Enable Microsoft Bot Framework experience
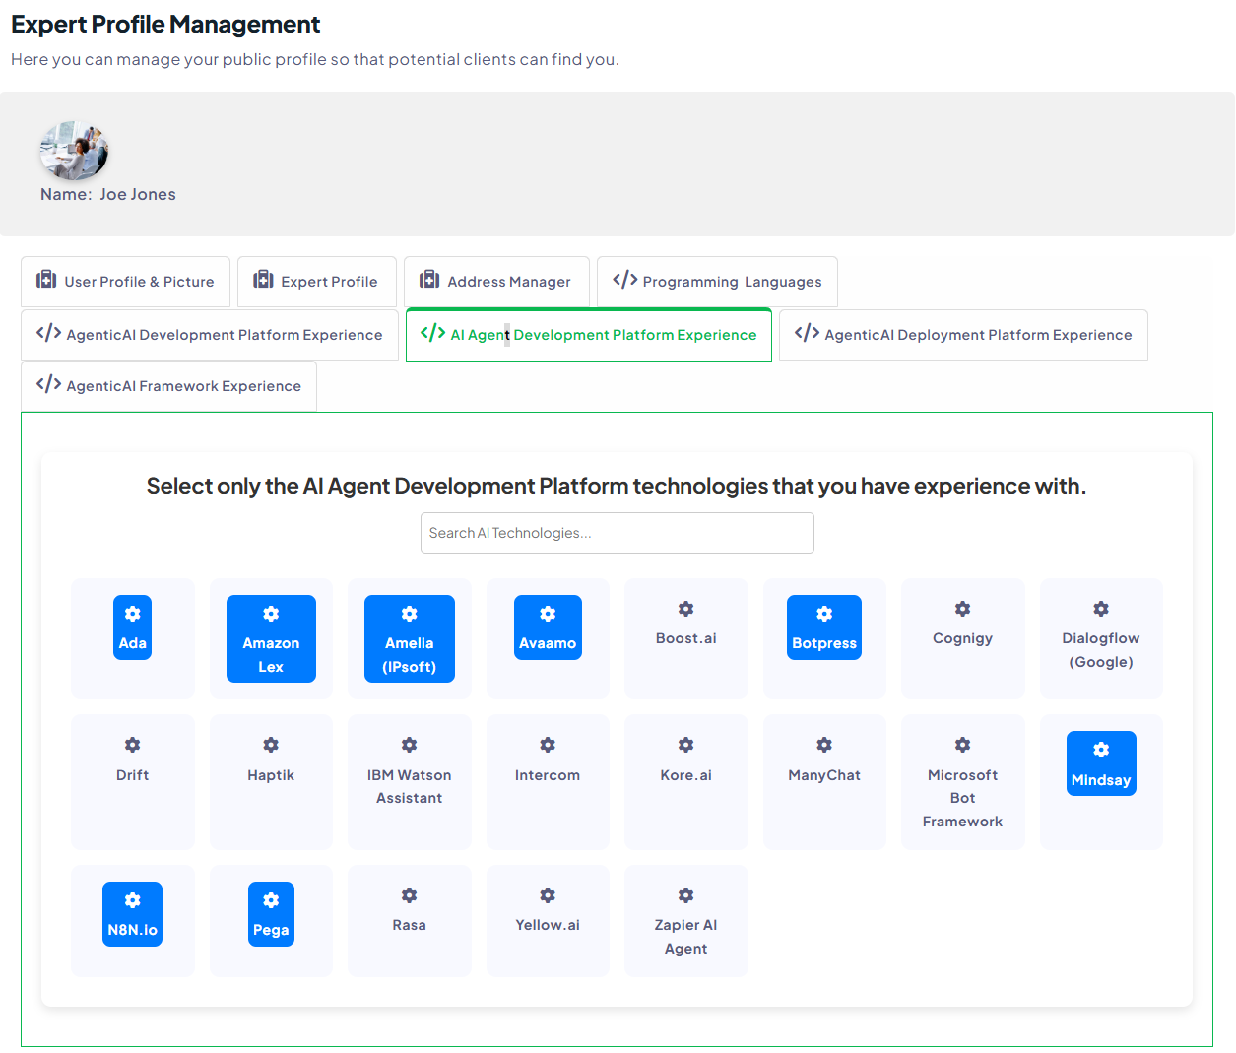 pos(962,782)
